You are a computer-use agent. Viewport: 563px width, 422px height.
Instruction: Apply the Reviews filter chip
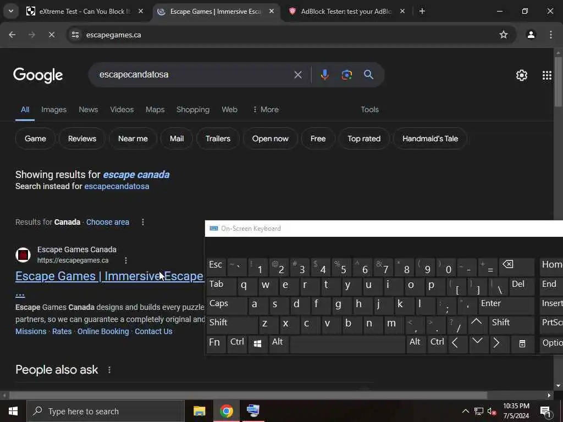point(82,138)
